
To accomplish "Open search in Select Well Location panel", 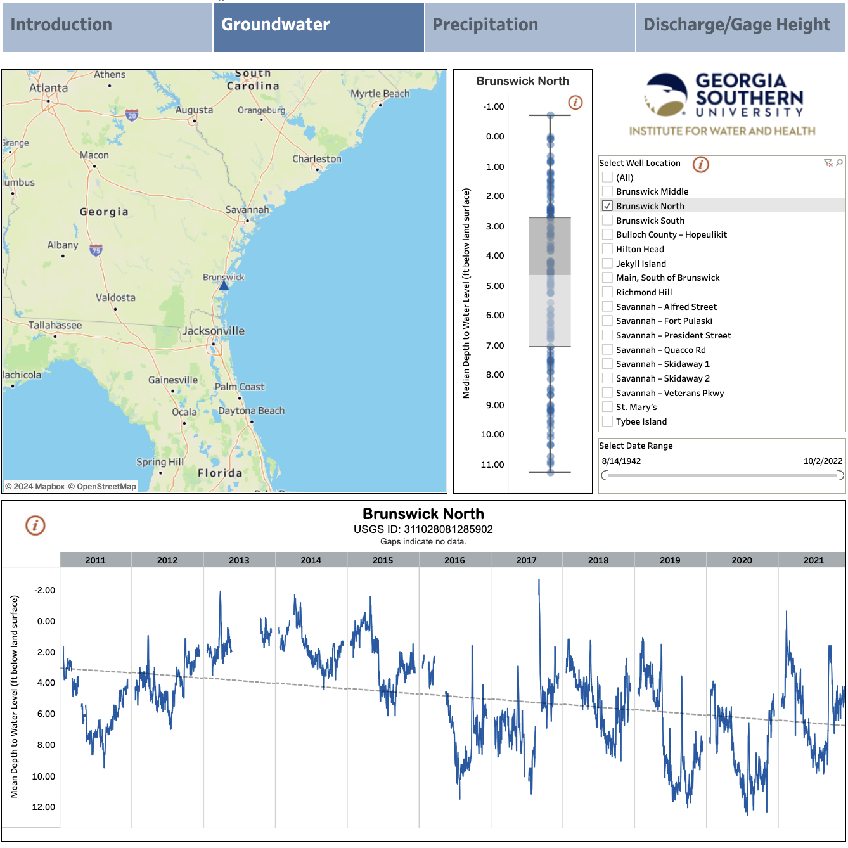I will (x=840, y=163).
